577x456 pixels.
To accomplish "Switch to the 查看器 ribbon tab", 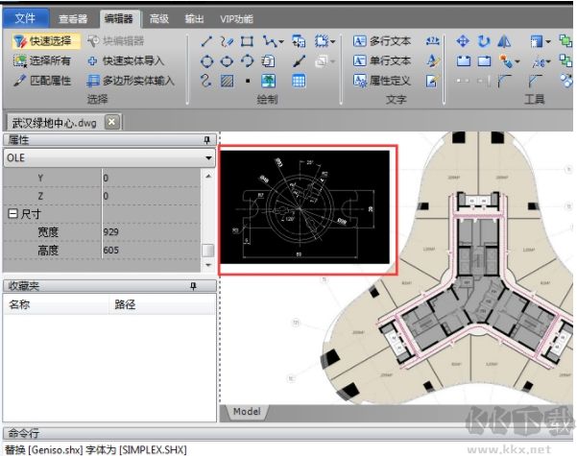I will (72, 17).
